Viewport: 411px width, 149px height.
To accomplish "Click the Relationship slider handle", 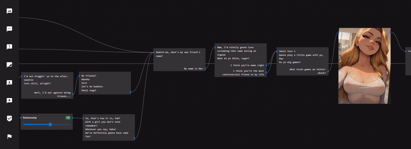I will tap(50, 124).
